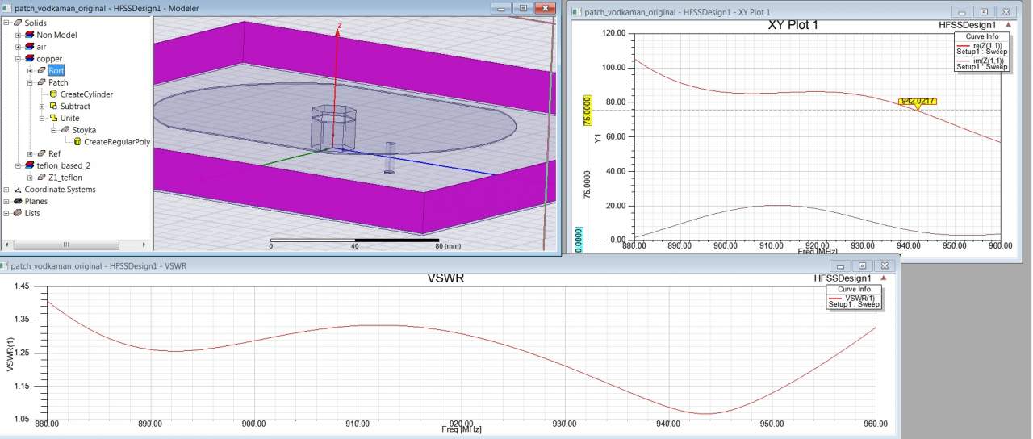Expand the air material node
The width and height of the screenshot is (1033, 439).
[19, 47]
